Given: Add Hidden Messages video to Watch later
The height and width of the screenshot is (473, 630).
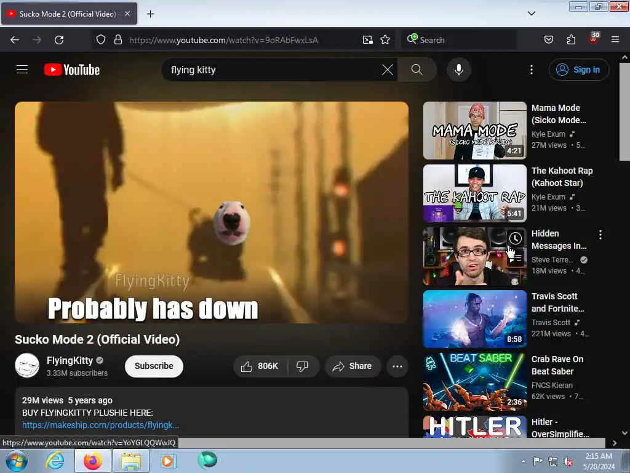Looking at the screenshot, I should (x=516, y=238).
